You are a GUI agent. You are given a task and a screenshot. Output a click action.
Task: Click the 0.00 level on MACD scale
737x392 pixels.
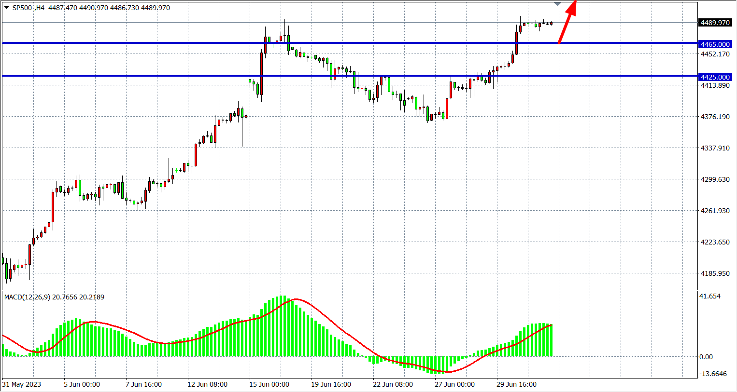click(706, 357)
